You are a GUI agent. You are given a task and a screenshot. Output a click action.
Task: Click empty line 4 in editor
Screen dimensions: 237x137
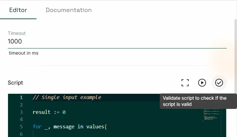click(106, 119)
